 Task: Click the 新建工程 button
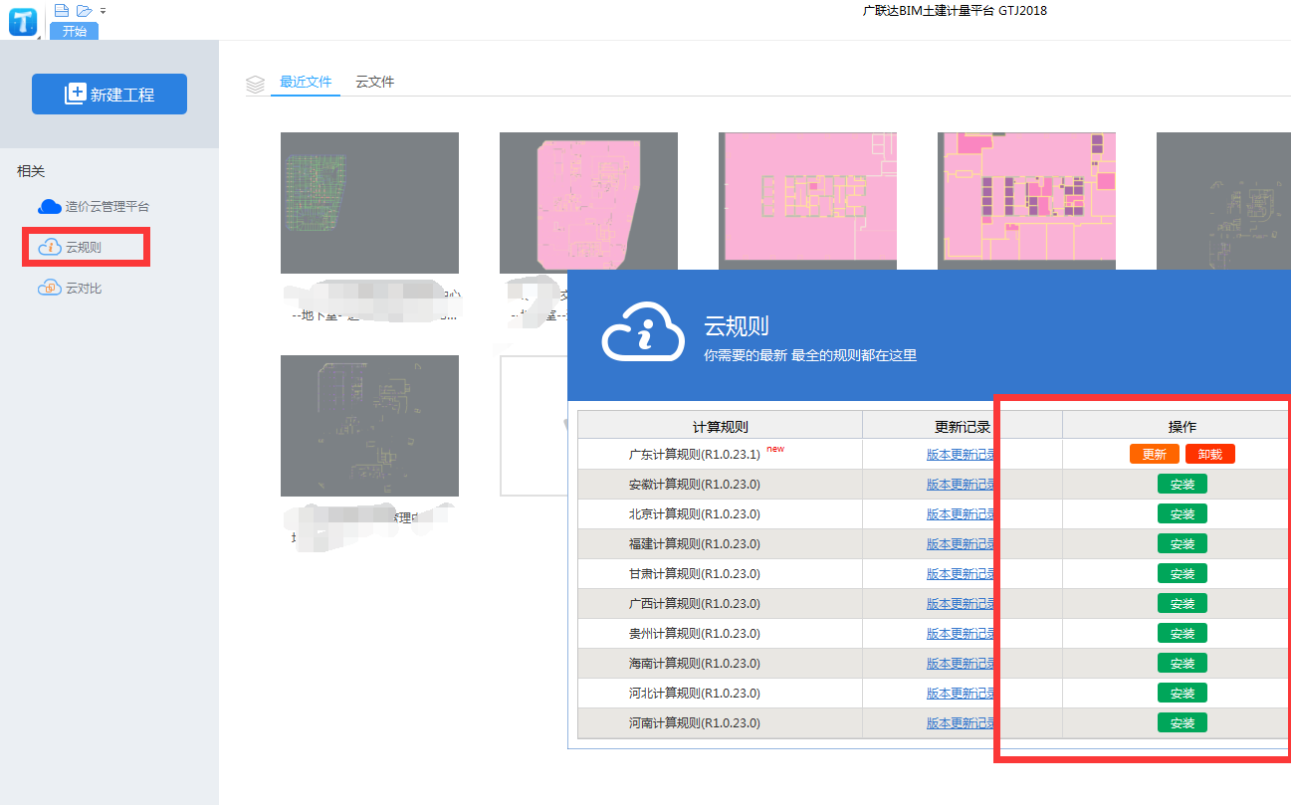(x=109, y=95)
